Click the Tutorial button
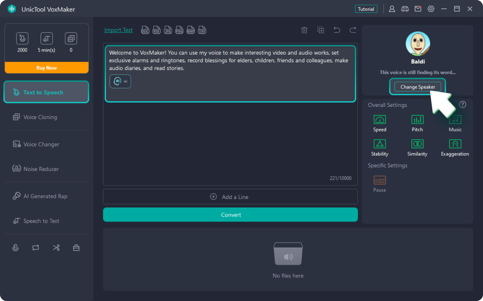Screen dimensions: 483x301 tap(366, 9)
